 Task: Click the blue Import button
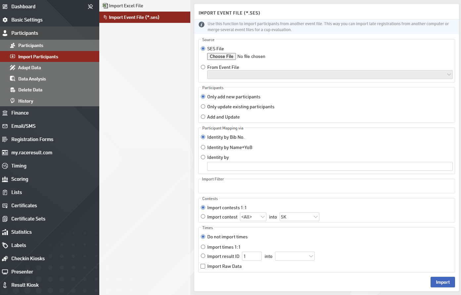coord(442,282)
